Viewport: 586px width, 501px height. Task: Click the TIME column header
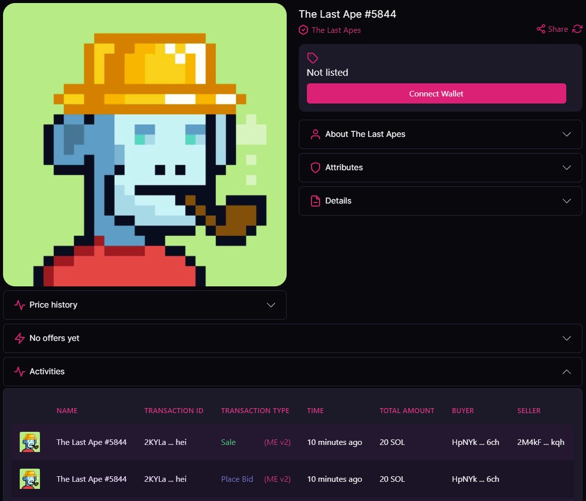pyautogui.click(x=315, y=411)
